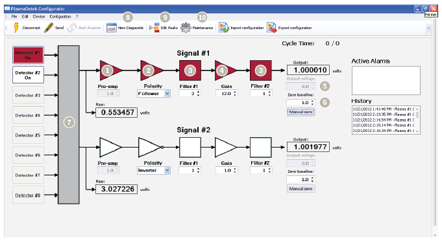Screen dimensions: 442x242
Task: Click Signal #2 Pre-amp 1.0 field
Action: (x=108, y=170)
